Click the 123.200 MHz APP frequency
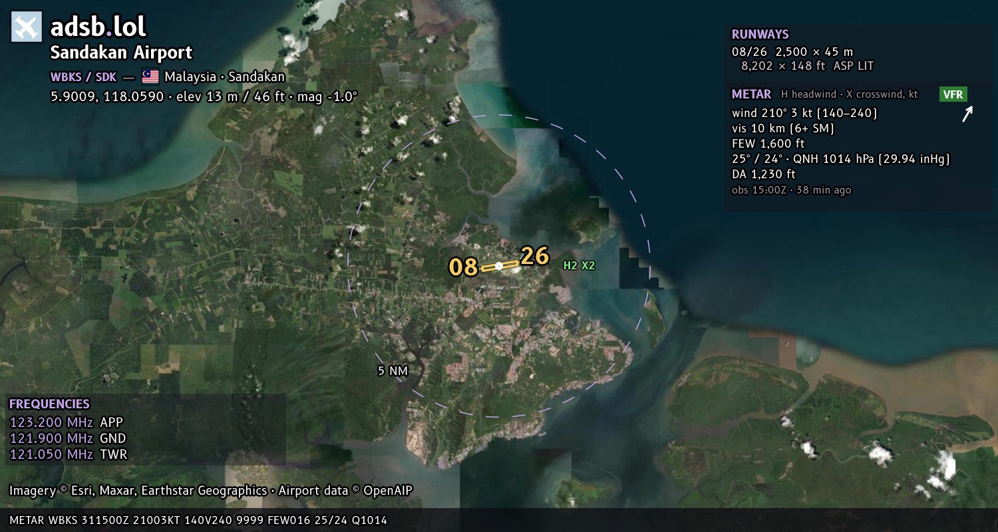This screenshot has height=532, width=998. [x=66, y=422]
